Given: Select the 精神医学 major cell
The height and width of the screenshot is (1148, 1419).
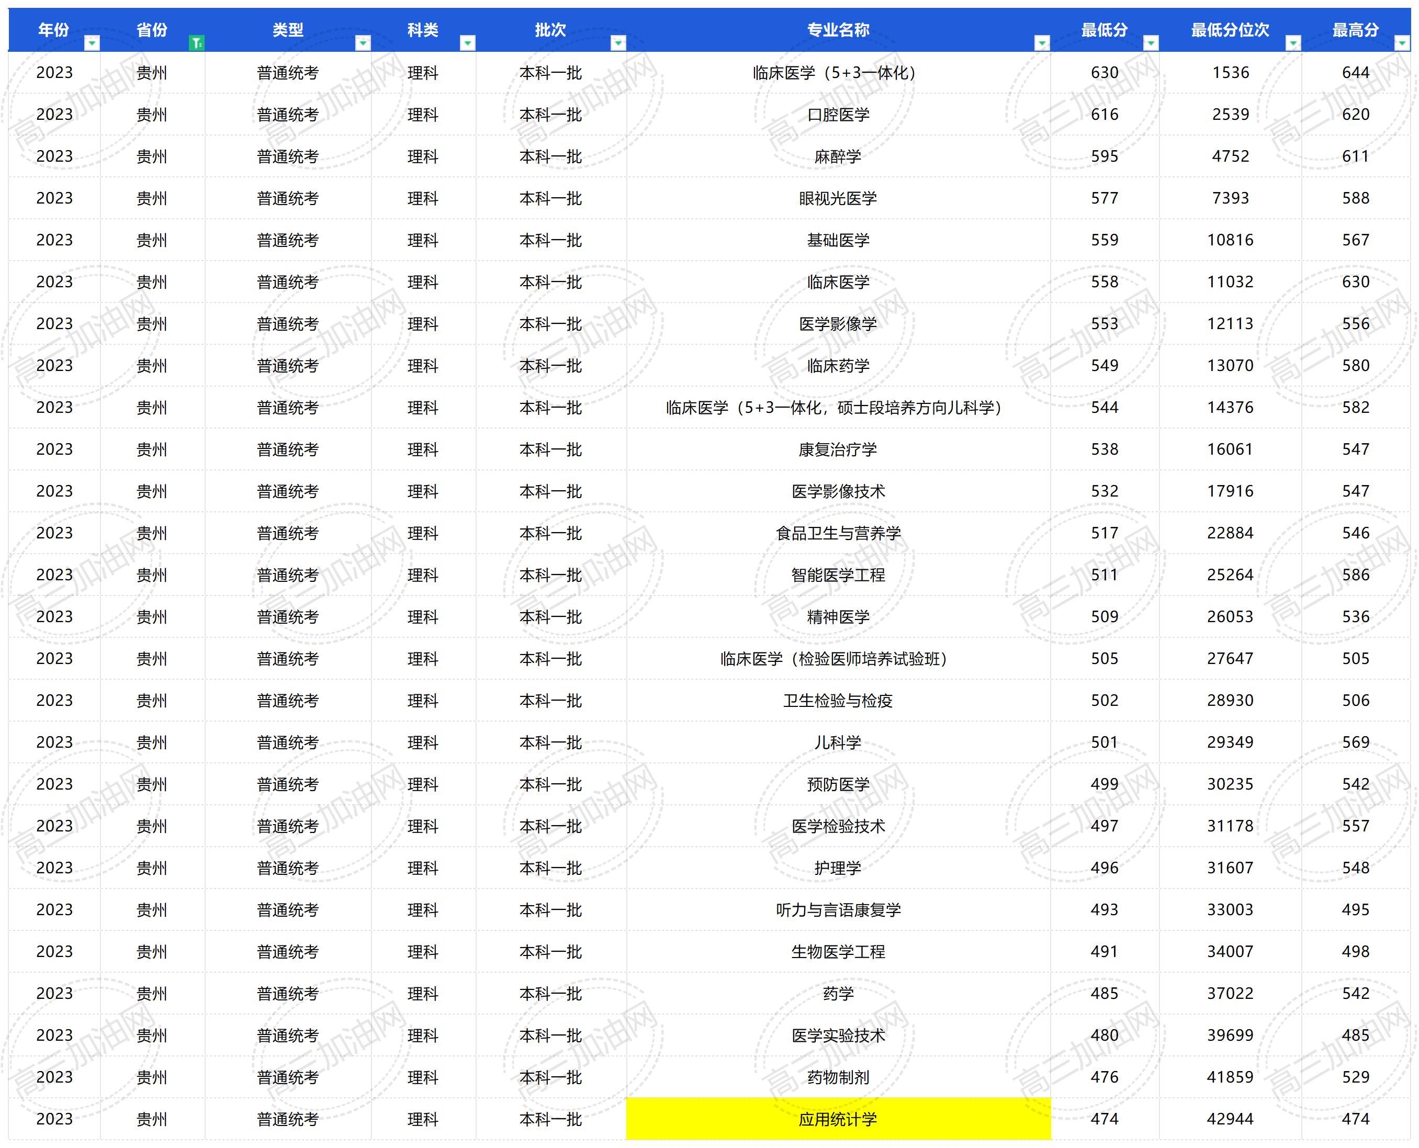Looking at the screenshot, I should click(838, 617).
